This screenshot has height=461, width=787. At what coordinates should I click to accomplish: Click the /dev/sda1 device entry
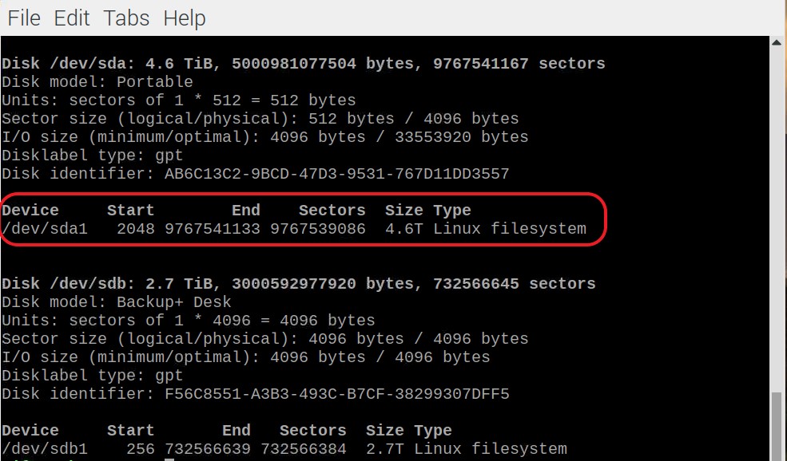45,229
